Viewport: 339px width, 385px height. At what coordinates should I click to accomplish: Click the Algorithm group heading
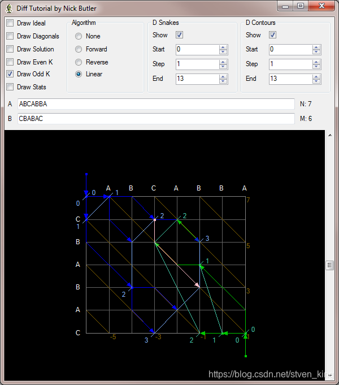click(x=84, y=23)
